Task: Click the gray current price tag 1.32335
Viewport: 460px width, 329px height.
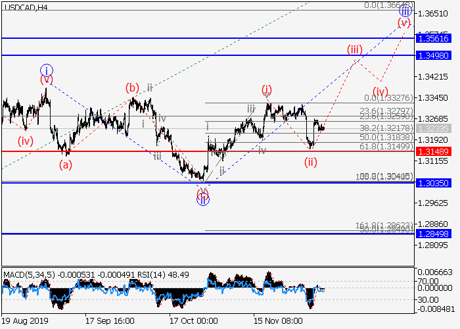Action: click(432, 129)
